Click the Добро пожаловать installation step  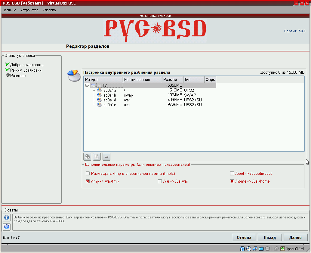27,65
